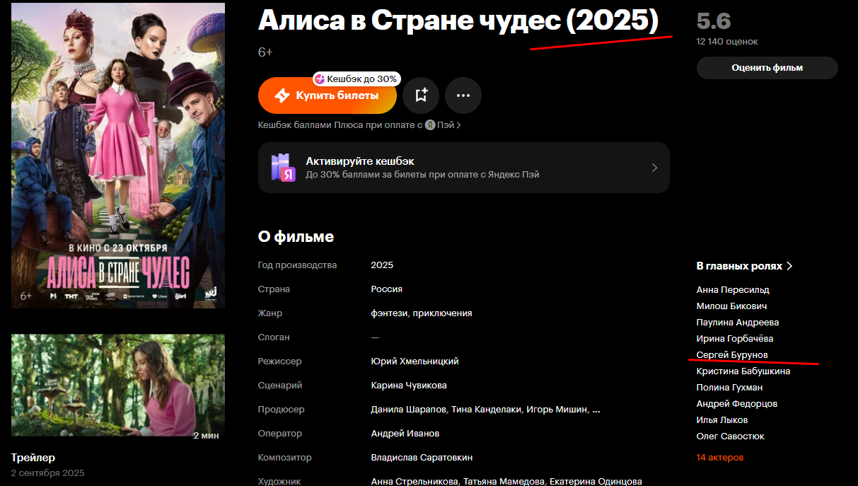
Task: Open the three-dots more options button
Action: point(463,96)
